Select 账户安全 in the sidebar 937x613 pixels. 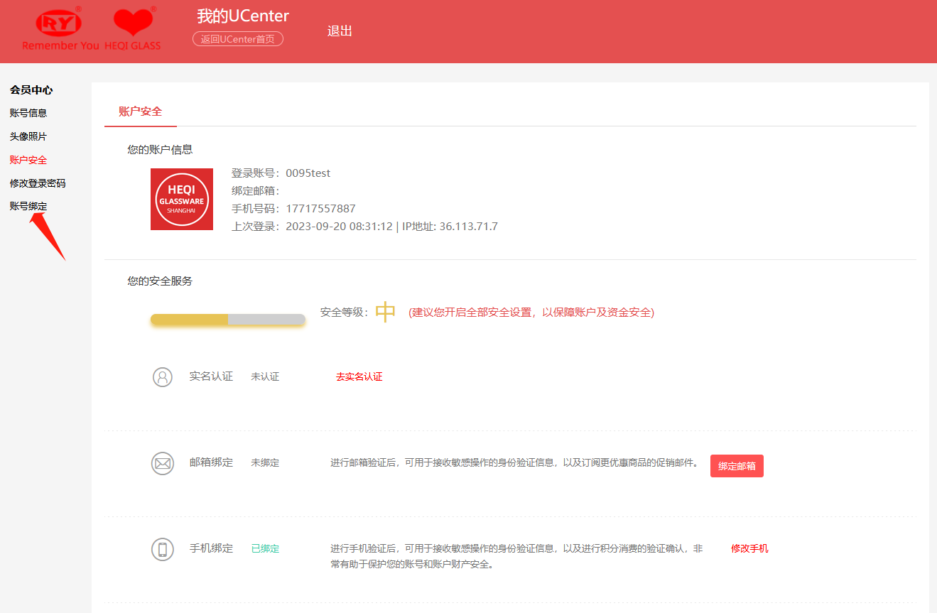pos(28,160)
